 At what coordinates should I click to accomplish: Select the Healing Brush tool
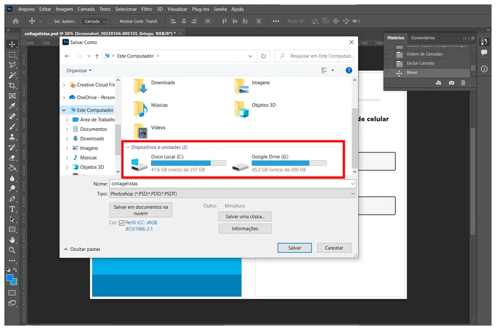12,116
